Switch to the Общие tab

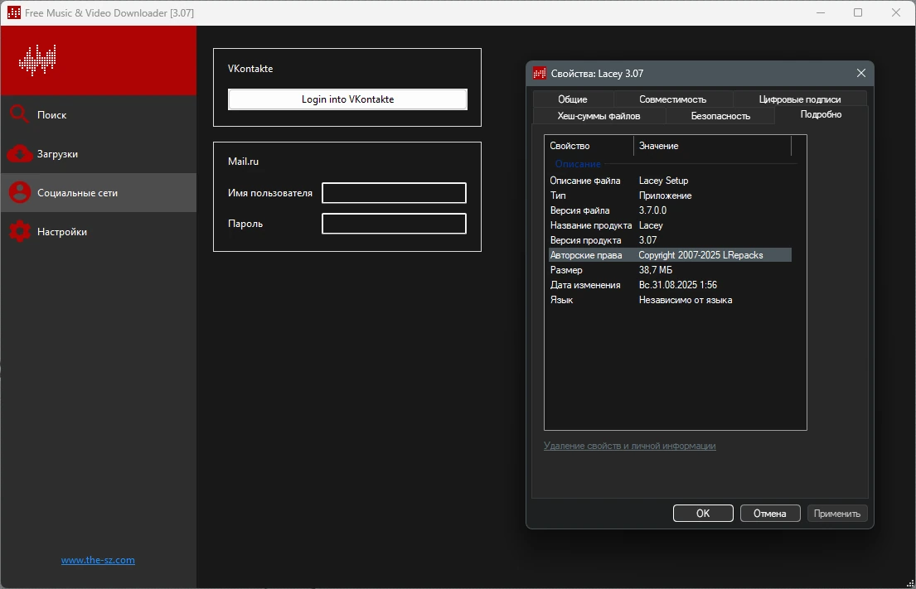point(573,99)
